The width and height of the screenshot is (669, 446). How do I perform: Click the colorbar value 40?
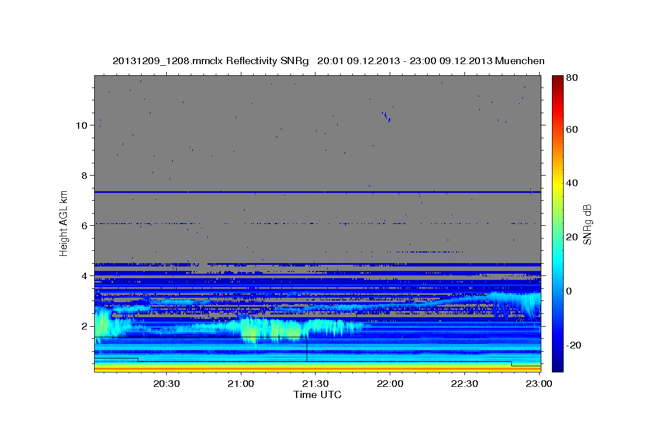tap(573, 183)
